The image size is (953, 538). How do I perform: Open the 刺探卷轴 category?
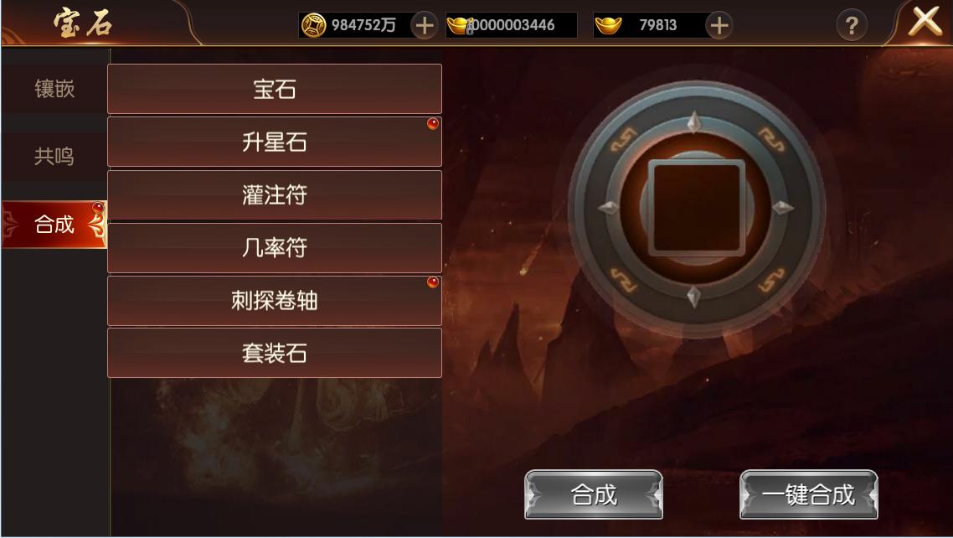[x=275, y=300]
